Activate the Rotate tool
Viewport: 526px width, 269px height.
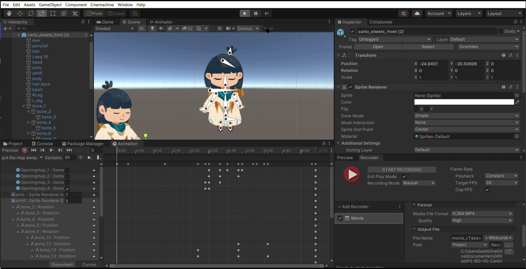click(31, 14)
